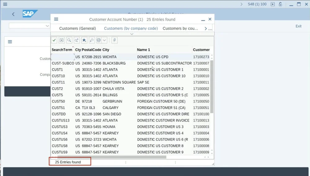Click the vertical scrollbar thumb in results list
Screen dimensions: 310x176
pyautogui.click(x=212, y=87)
